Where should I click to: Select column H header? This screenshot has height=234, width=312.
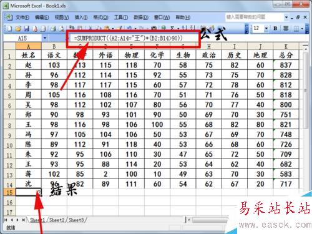(209, 46)
